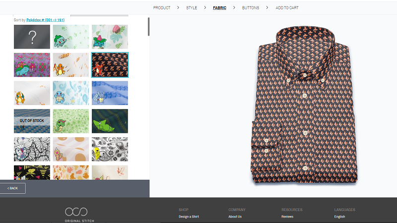Click the folded shirt preview image
Image resolution: width=397 pixels, height=223 pixels.
pos(304,105)
